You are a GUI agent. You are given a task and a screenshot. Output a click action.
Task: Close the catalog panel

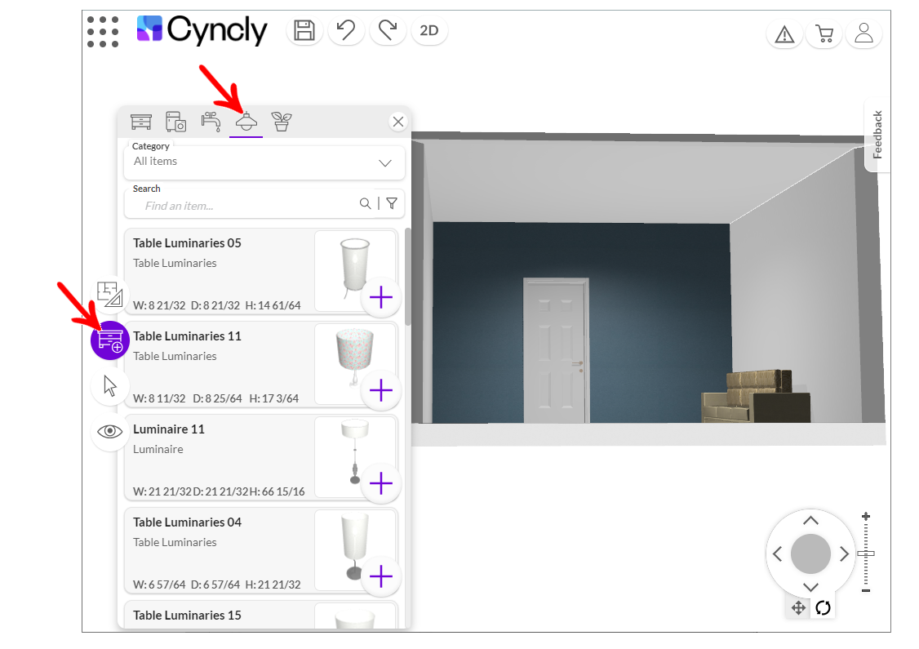click(x=398, y=122)
